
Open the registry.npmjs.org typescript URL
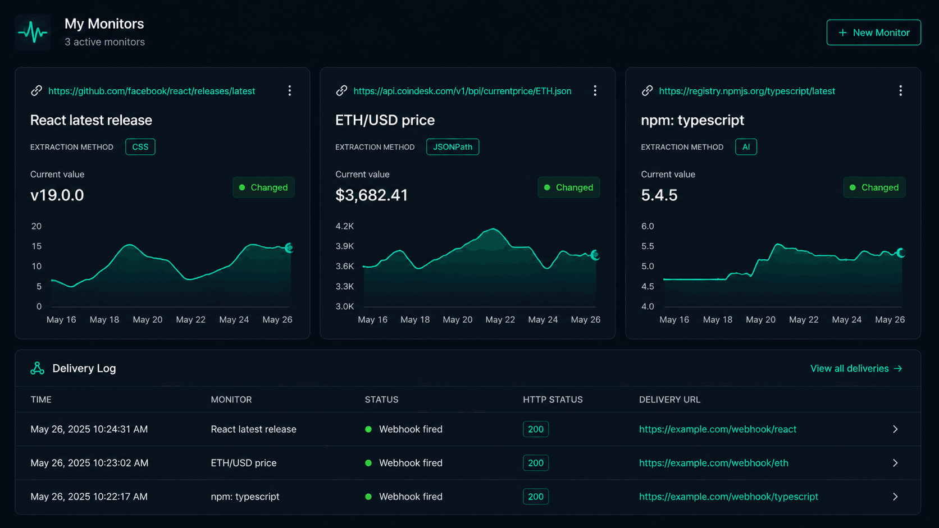747,91
